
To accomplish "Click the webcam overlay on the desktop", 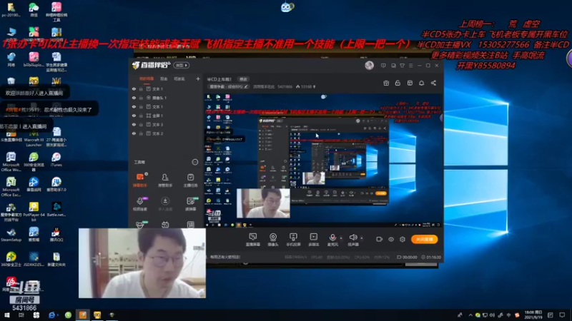I will [x=142, y=263].
